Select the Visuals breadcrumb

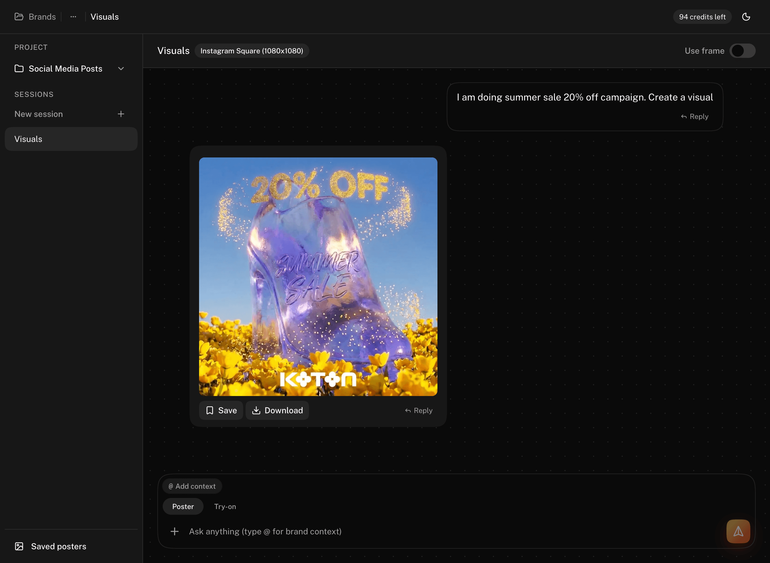[105, 17]
